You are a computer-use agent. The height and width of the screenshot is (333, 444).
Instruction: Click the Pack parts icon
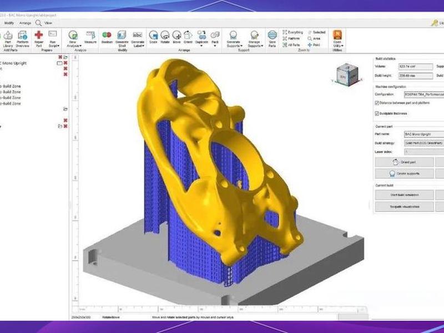coord(215,35)
